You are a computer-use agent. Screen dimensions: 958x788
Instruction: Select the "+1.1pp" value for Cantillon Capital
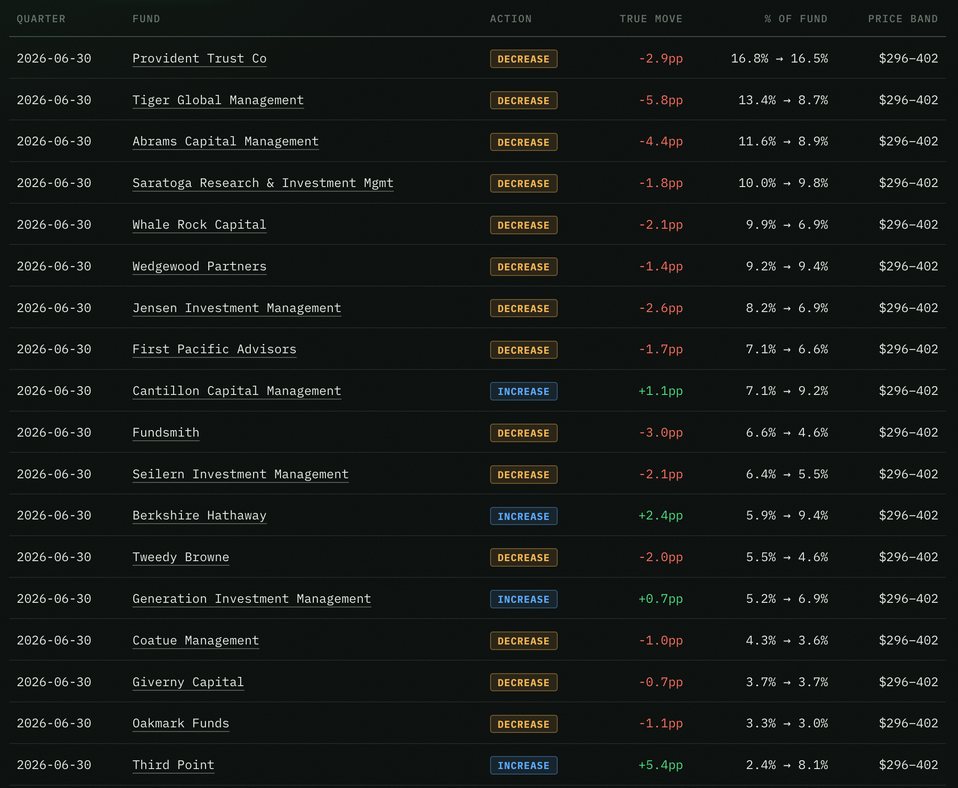point(661,391)
